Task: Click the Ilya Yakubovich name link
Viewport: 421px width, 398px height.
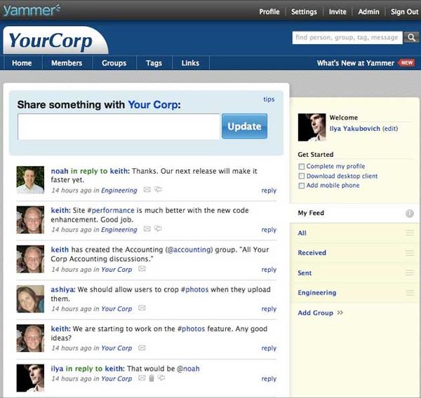Action: point(354,128)
